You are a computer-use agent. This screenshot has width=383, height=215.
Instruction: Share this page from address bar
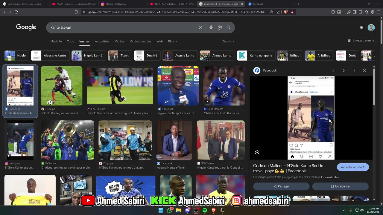(278, 12)
